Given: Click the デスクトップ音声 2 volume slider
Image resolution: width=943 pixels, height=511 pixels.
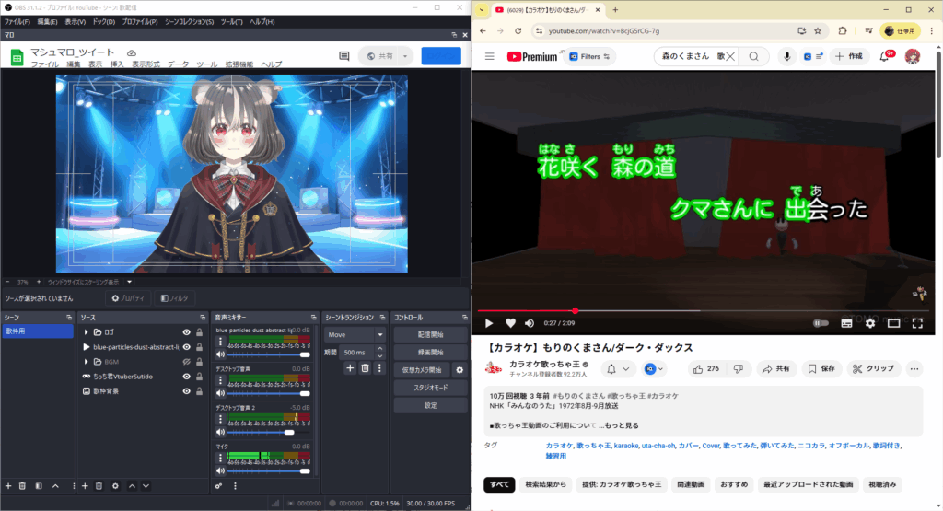Looking at the screenshot, I should pos(262,432).
